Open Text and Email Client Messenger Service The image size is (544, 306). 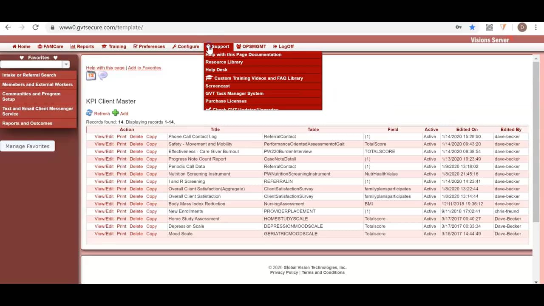click(x=38, y=111)
